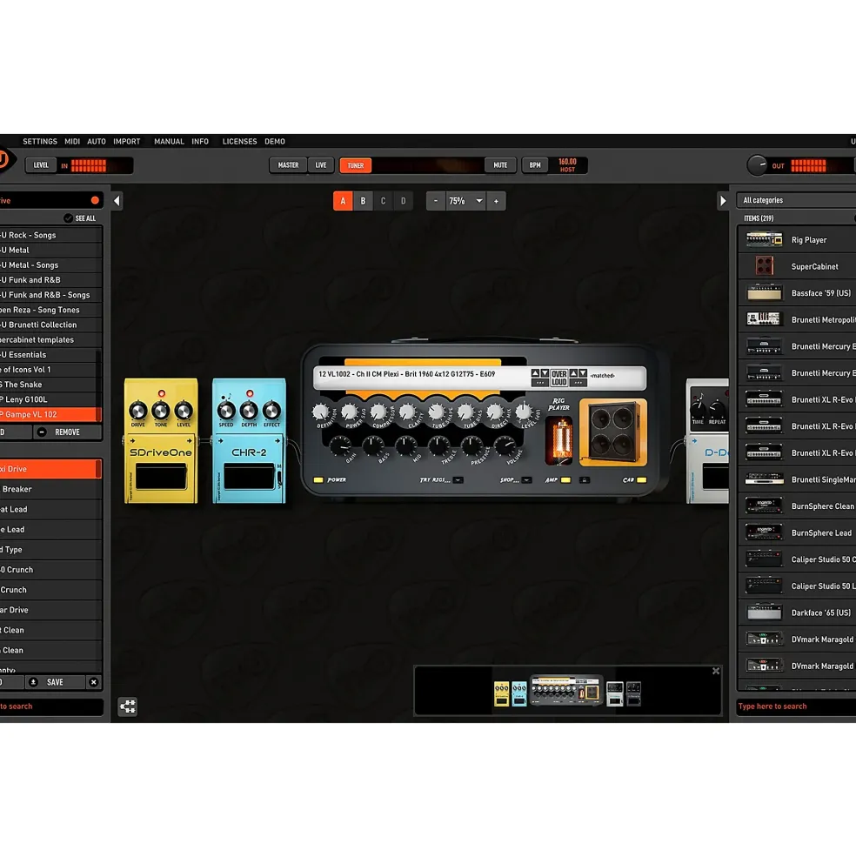Open the MIDI menu
Viewport: 856px width, 857px height.
(72, 141)
